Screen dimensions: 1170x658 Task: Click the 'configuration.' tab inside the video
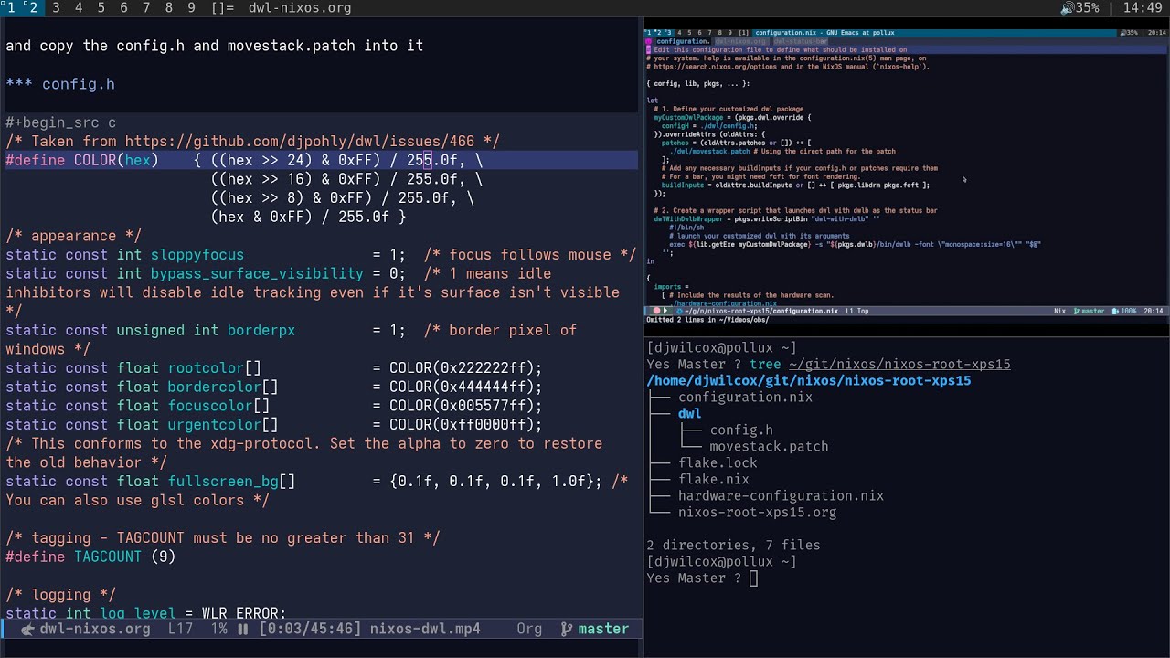click(683, 41)
